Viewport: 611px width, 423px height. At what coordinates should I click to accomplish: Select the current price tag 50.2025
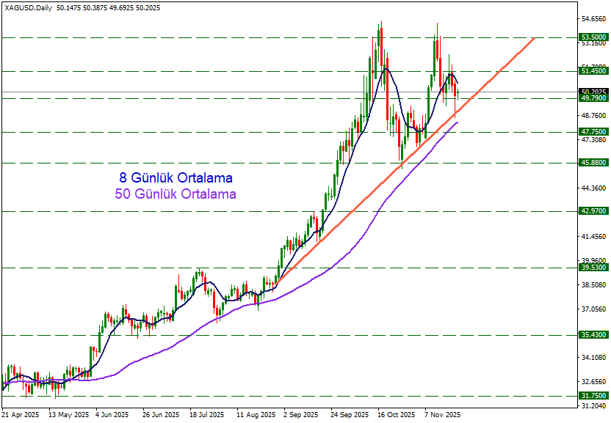pos(593,92)
